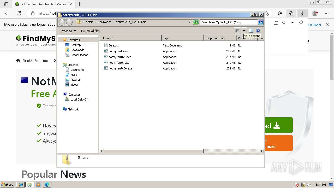Open Pictures library
This screenshot has width=334, height=188.
tap(75, 80)
